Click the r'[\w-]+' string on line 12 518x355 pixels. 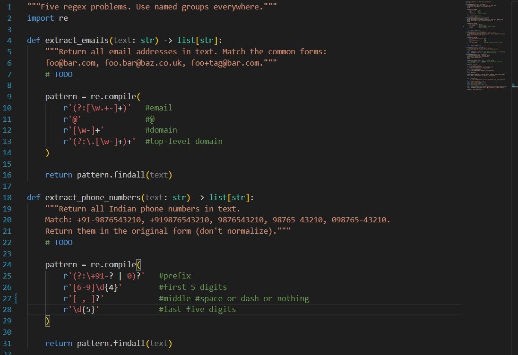point(84,130)
